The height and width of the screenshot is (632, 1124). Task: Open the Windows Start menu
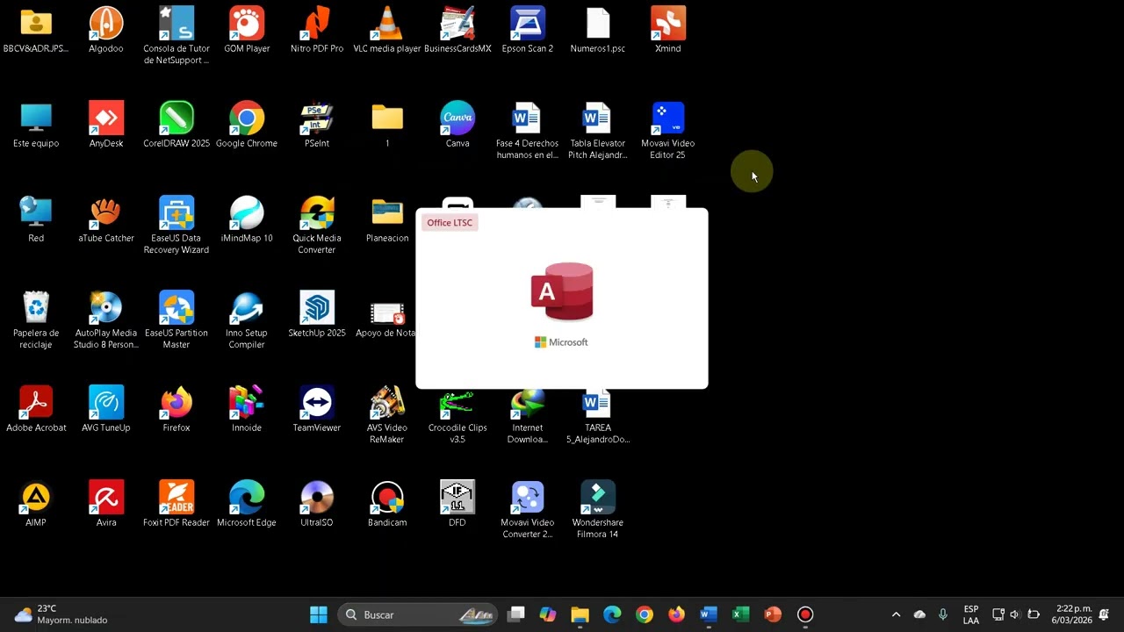(319, 614)
